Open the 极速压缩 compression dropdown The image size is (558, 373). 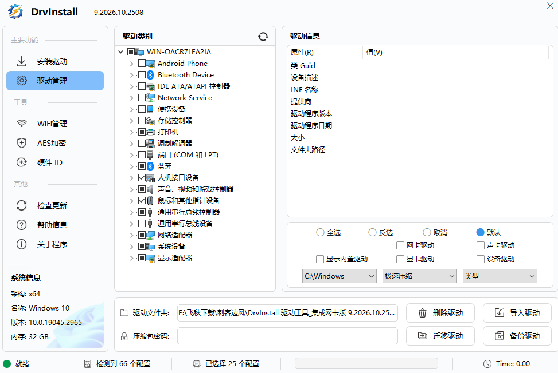420,276
